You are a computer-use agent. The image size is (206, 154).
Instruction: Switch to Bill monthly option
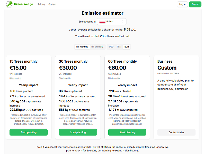coord(82,47)
